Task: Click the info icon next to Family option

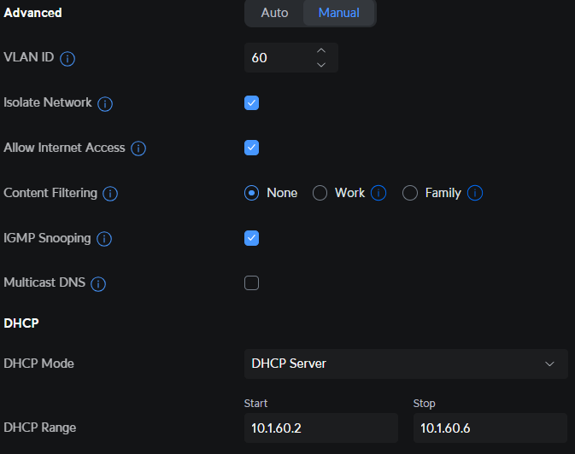Action: tap(475, 193)
